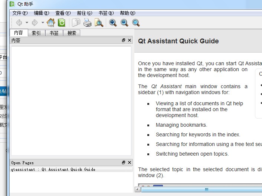Expand the Forward history dropdown arrow
This screenshot has width=262, height=196.
43,23
